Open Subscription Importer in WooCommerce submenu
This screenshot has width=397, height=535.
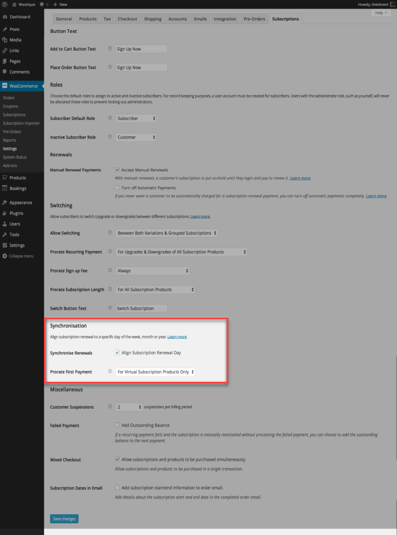coord(21,123)
